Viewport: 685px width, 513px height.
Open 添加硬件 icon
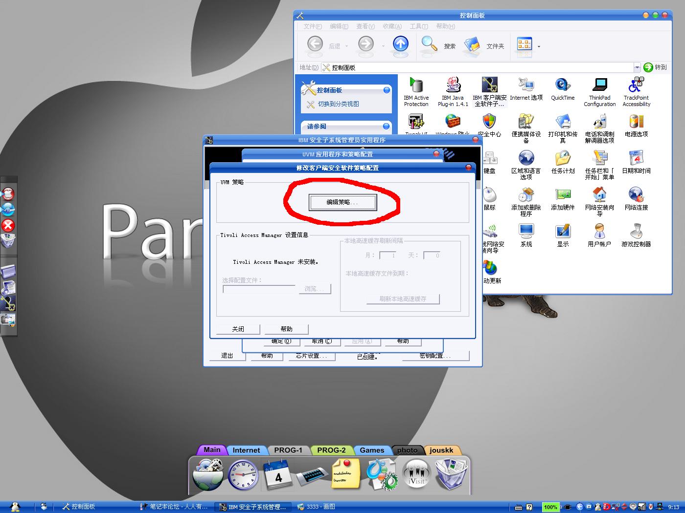[563, 199]
